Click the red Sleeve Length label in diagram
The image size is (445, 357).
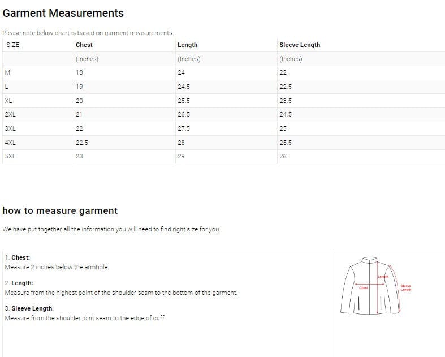[405, 288]
